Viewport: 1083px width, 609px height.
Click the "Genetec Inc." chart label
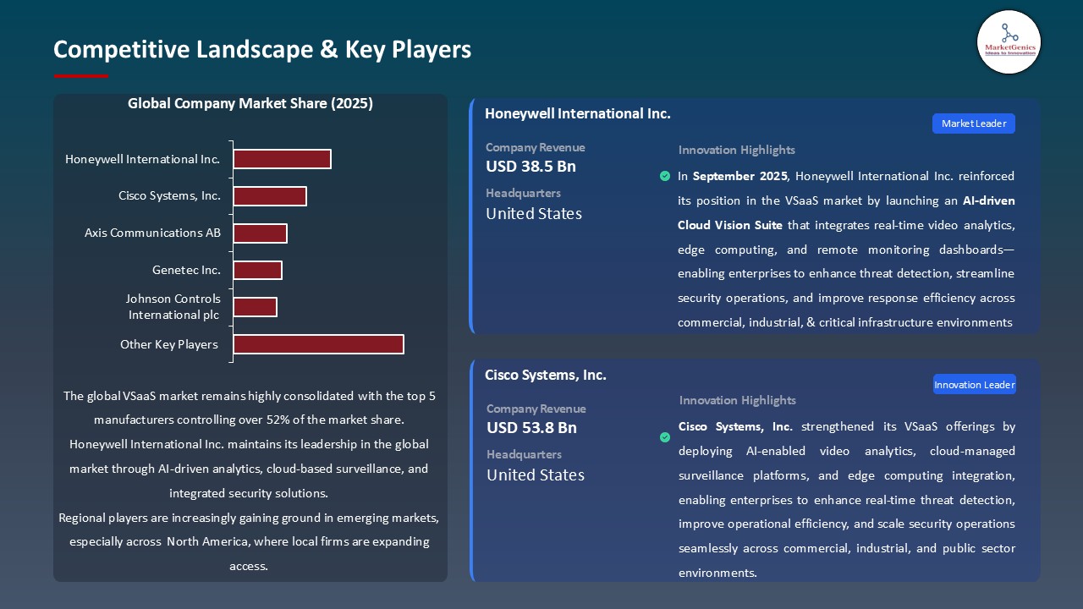187,270
